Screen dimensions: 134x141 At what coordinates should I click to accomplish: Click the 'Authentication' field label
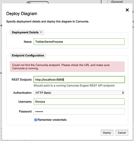[x=22, y=93]
